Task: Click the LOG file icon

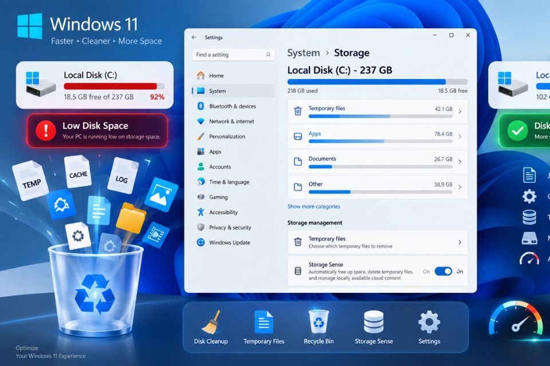Action: click(x=123, y=176)
